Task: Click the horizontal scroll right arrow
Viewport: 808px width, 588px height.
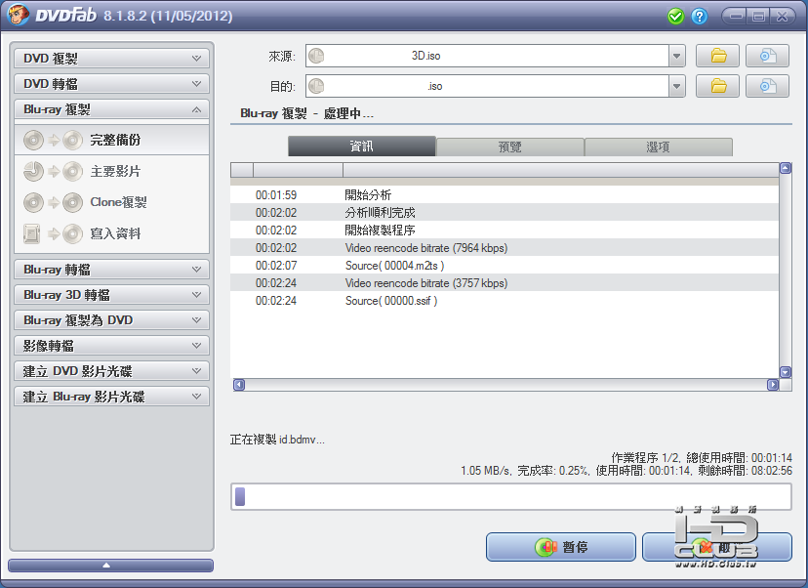Action: [x=773, y=385]
